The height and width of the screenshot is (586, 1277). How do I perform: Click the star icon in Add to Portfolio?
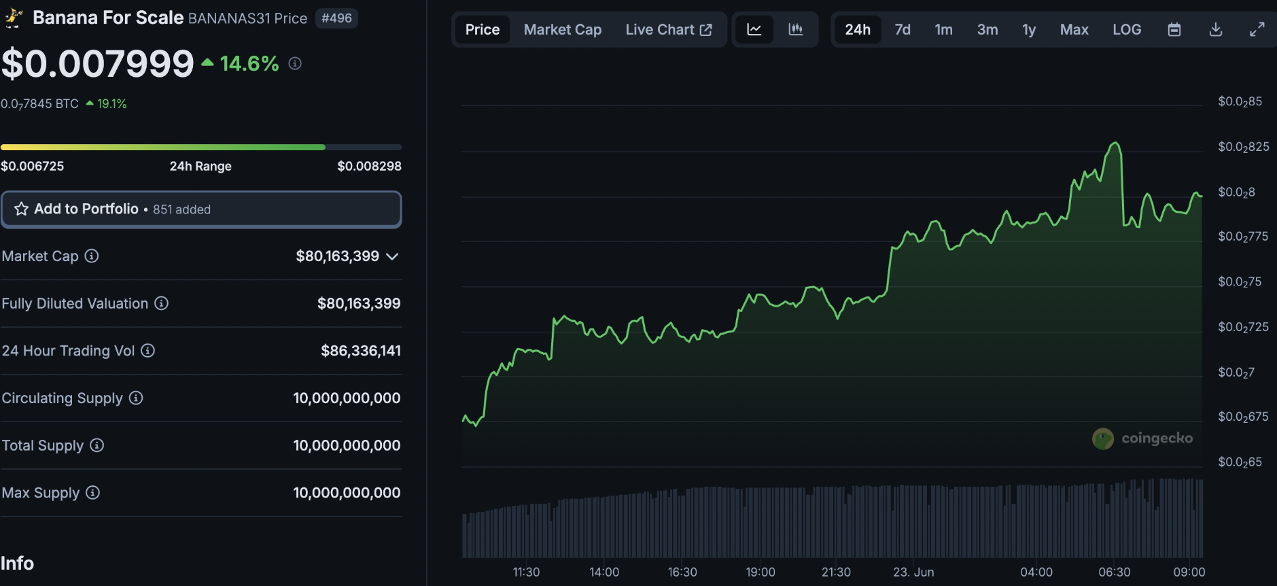click(22, 209)
